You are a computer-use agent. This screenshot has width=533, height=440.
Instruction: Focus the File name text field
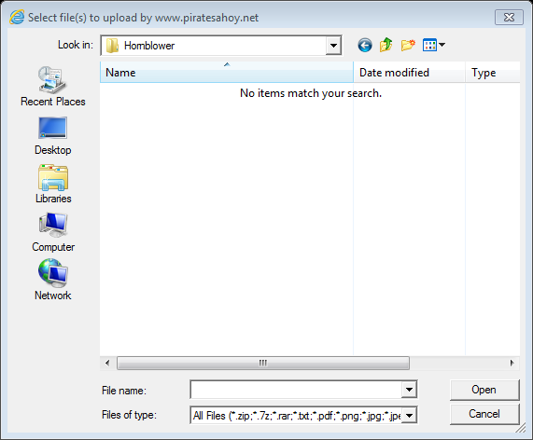pos(296,390)
